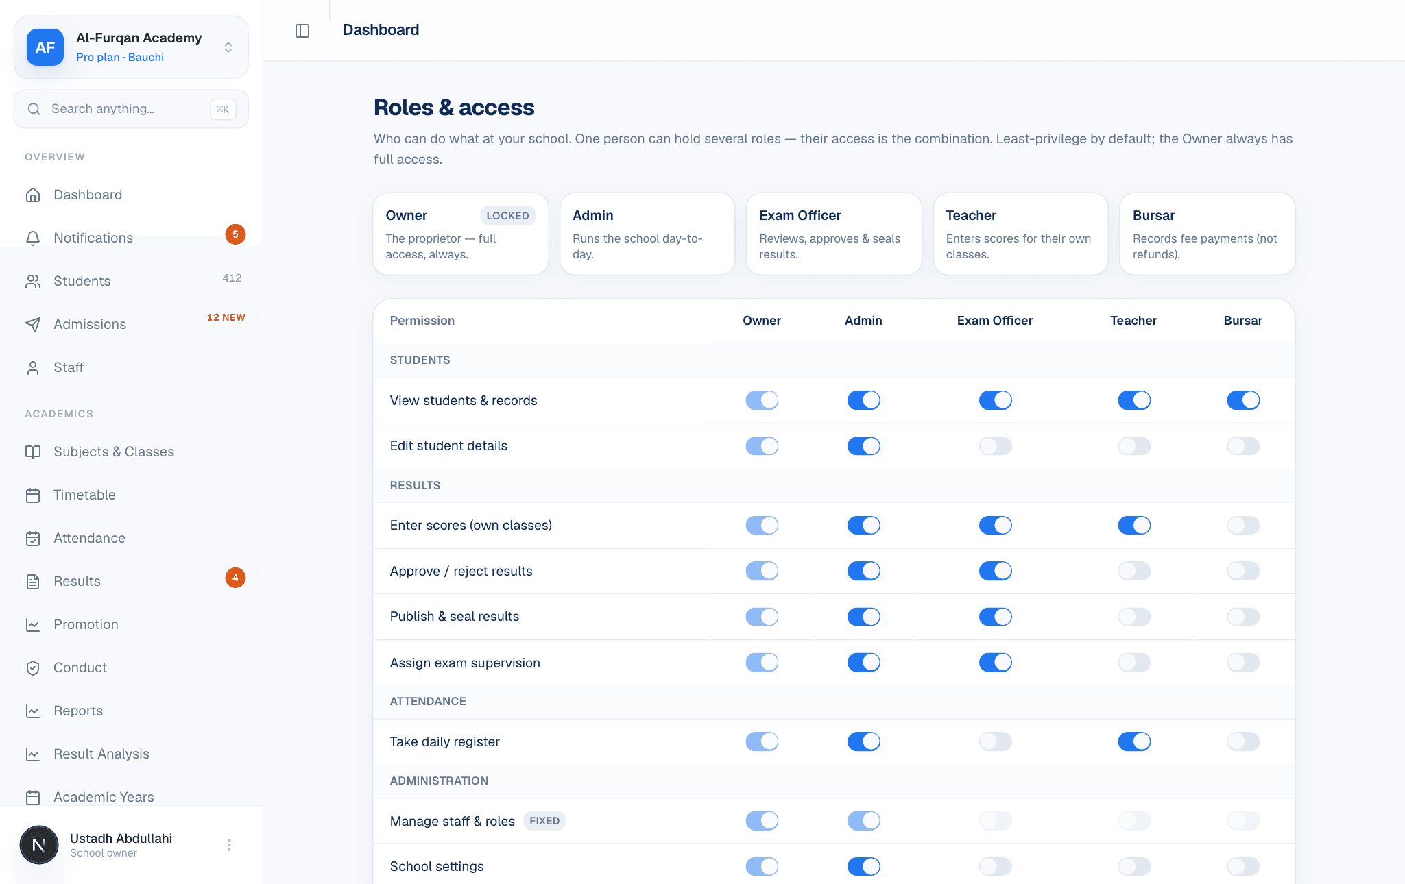Click the 12 NEW admissions label
Image resolution: width=1405 pixels, height=884 pixels.
(x=226, y=317)
